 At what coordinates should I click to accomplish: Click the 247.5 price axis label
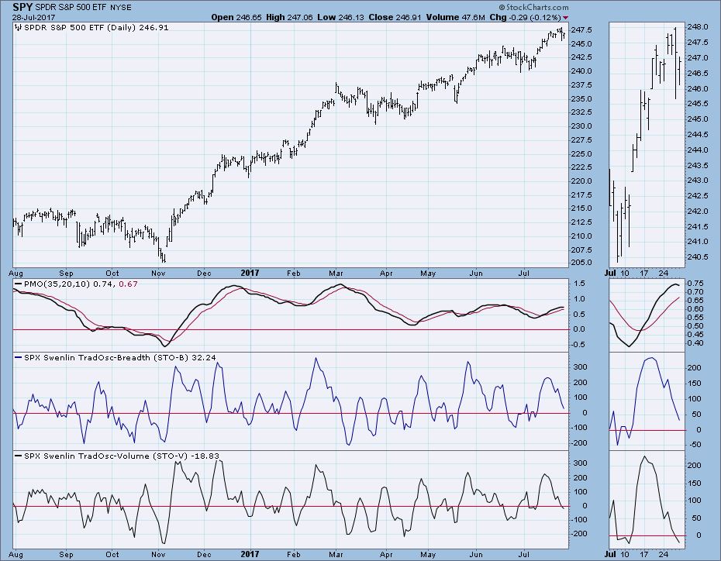point(581,30)
